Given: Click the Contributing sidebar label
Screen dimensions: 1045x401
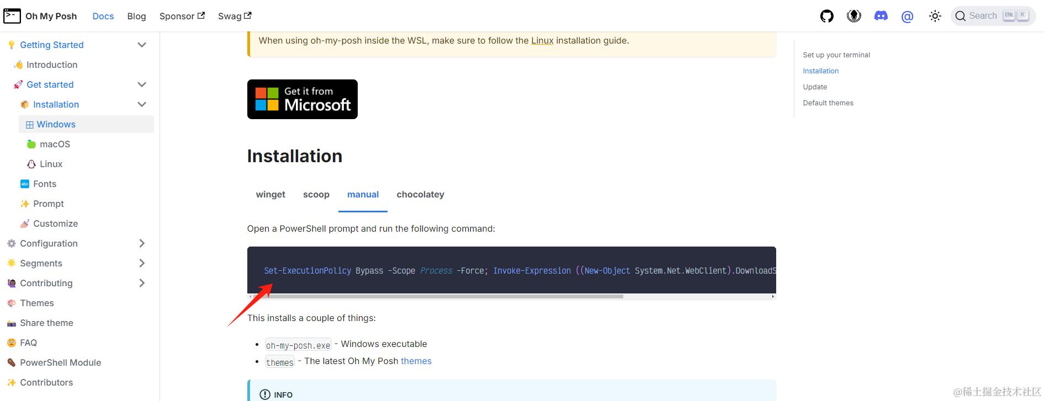Looking at the screenshot, I should [46, 283].
